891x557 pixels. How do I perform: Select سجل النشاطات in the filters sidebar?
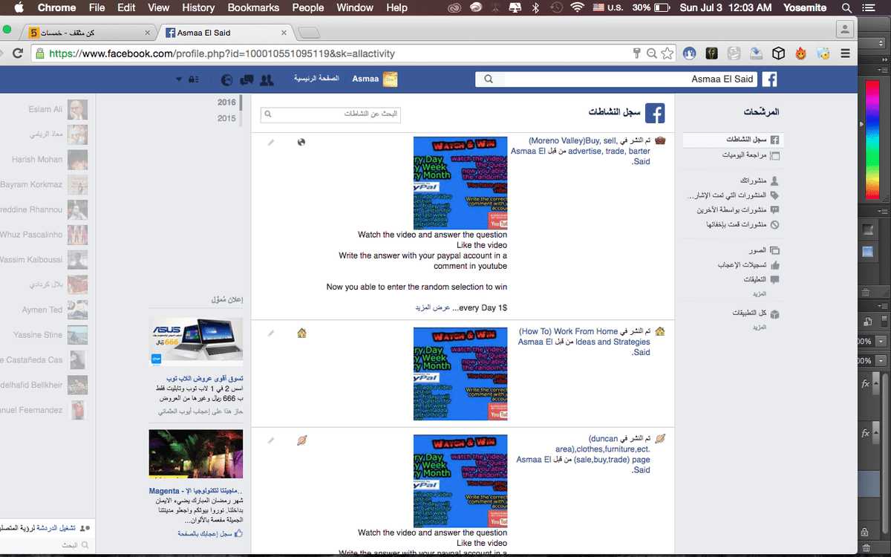(x=733, y=140)
